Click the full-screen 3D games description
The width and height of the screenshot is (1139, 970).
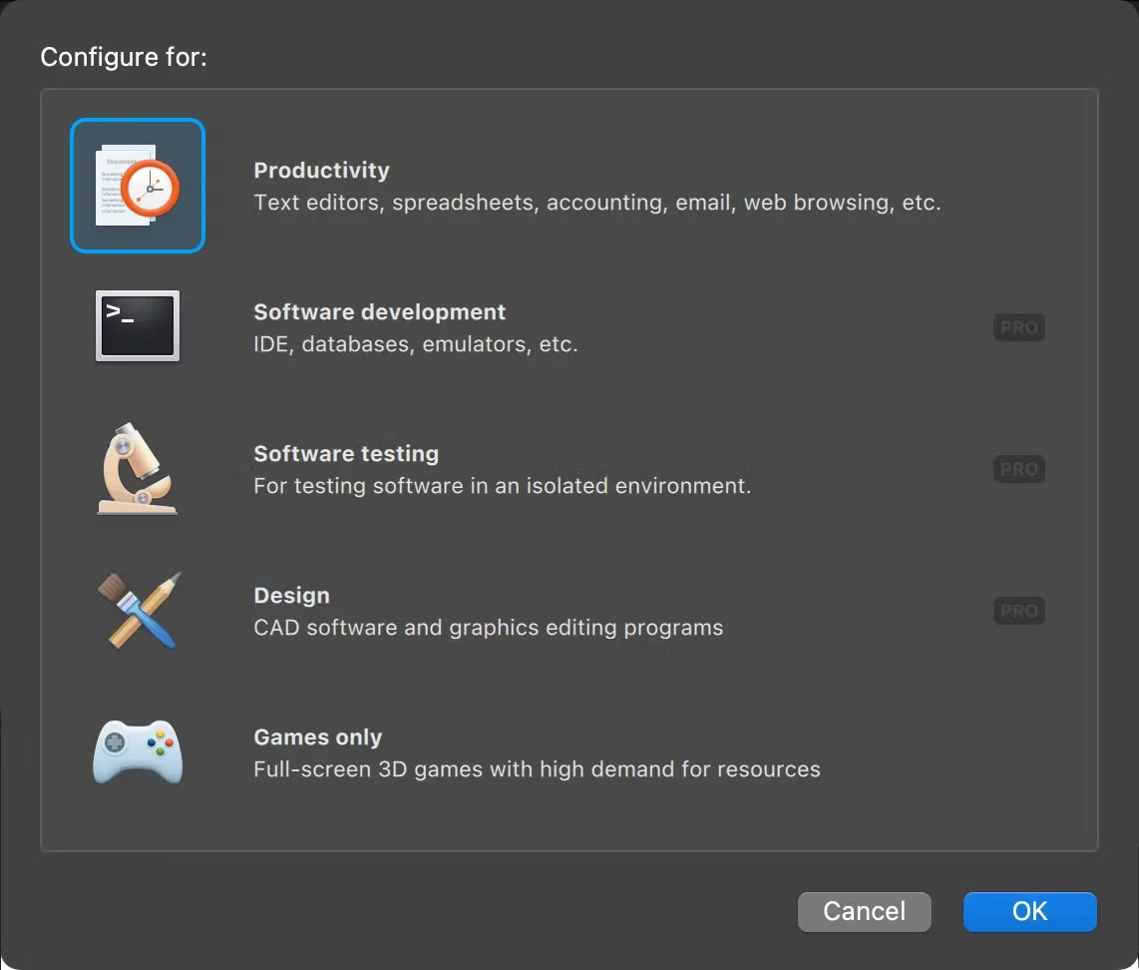(x=537, y=769)
